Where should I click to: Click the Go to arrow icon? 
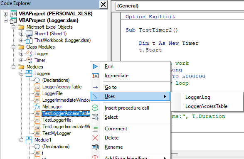(x=95, y=87)
